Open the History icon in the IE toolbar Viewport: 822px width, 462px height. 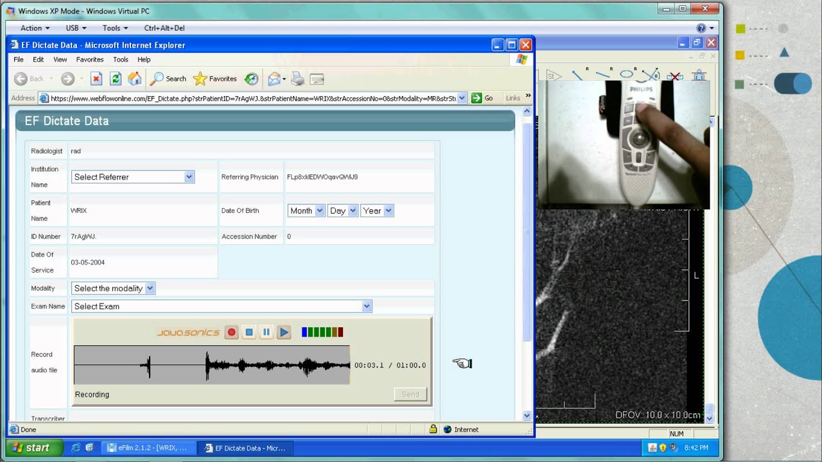(252, 79)
